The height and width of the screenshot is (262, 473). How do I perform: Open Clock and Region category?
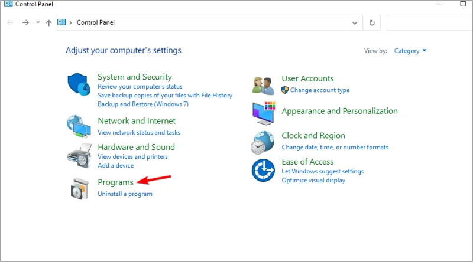click(x=313, y=136)
